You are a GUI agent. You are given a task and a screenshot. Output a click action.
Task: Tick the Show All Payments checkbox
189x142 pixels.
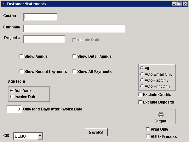[75, 72]
